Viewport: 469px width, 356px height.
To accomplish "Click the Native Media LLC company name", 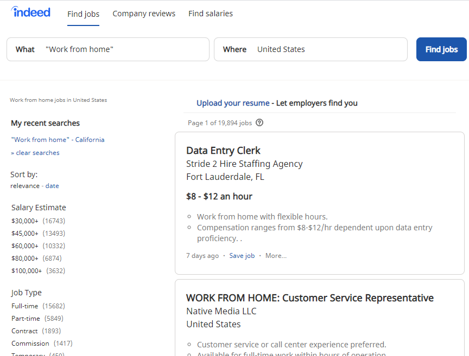I will pyautogui.click(x=221, y=311).
